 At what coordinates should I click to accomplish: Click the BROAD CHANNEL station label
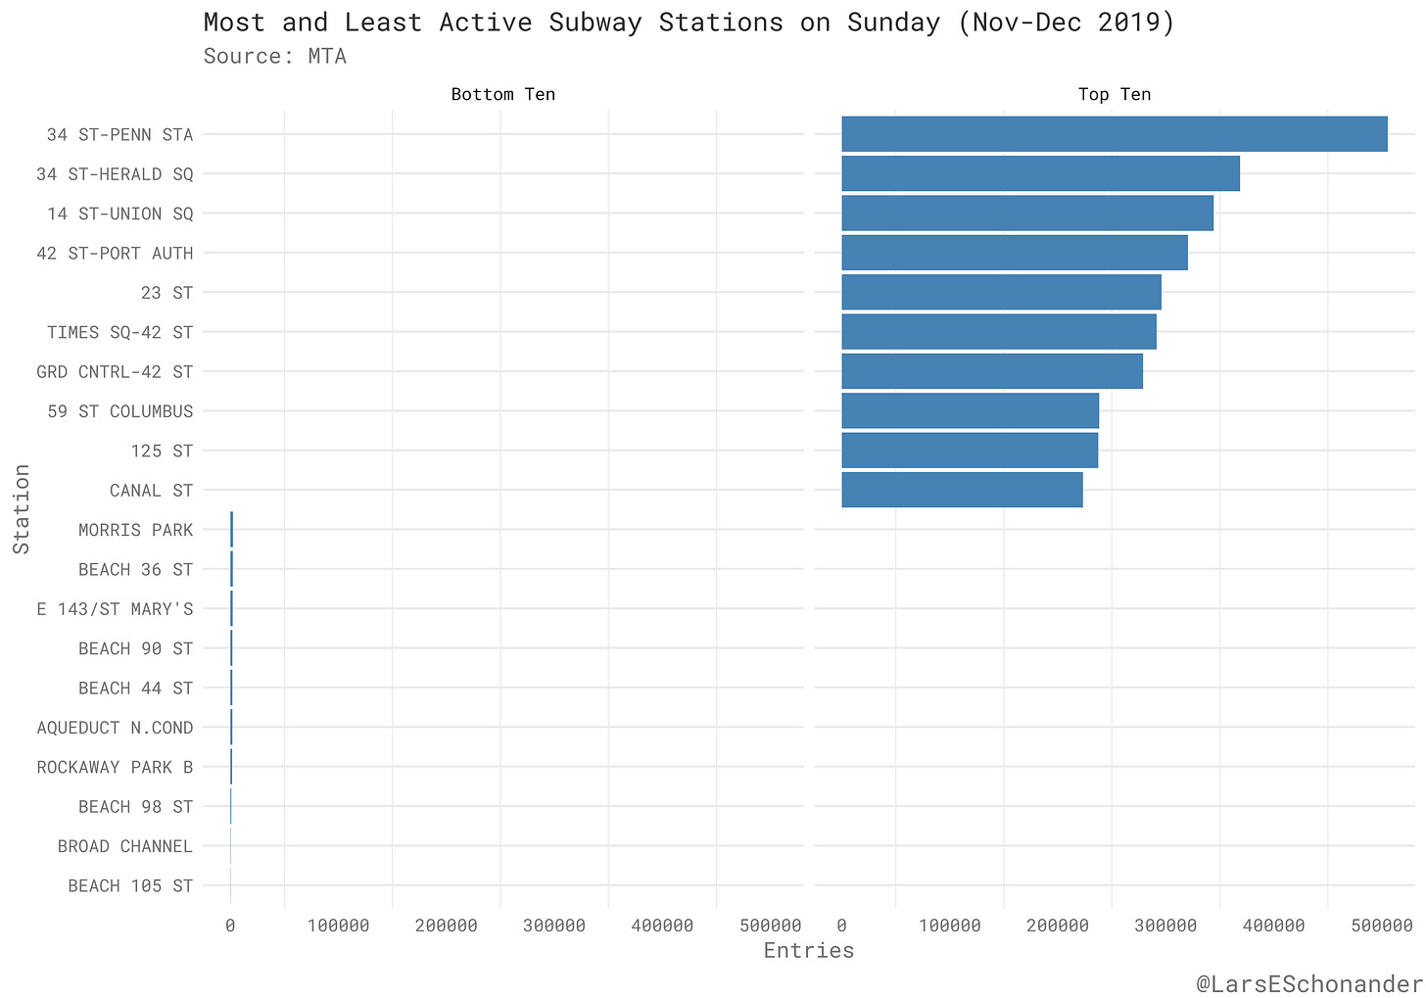tap(124, 846)
